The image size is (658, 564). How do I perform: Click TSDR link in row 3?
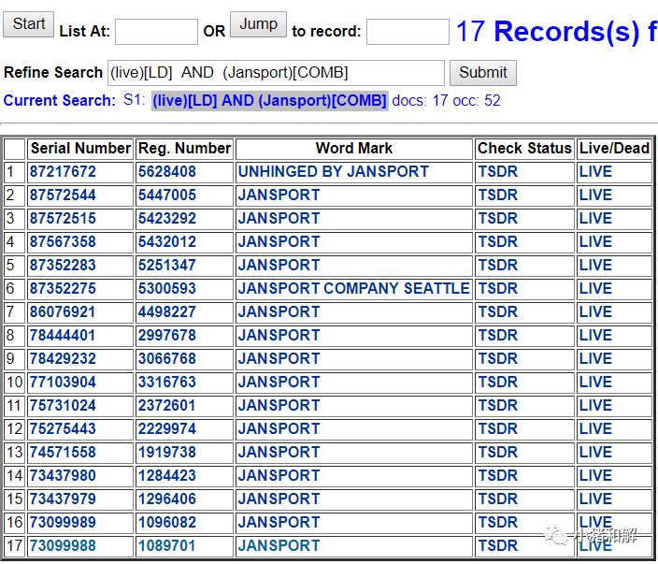[498, 218]
